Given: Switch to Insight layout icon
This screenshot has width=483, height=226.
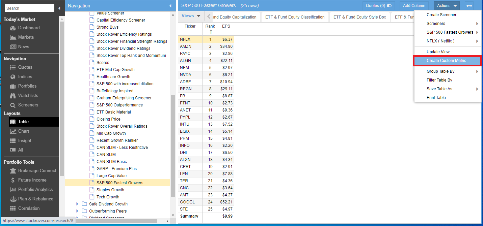Looking at the screenshot, I should click(13, 141).
